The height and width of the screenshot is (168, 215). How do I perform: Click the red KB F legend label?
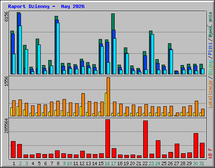(210, 153)
